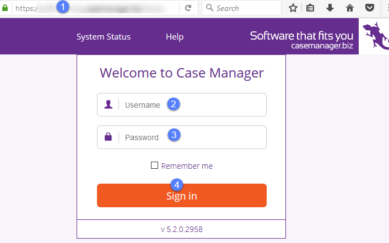The width and height of the screenshot is (389, 243).
Task: Click the browser Search box
Action: pos(242,8)
